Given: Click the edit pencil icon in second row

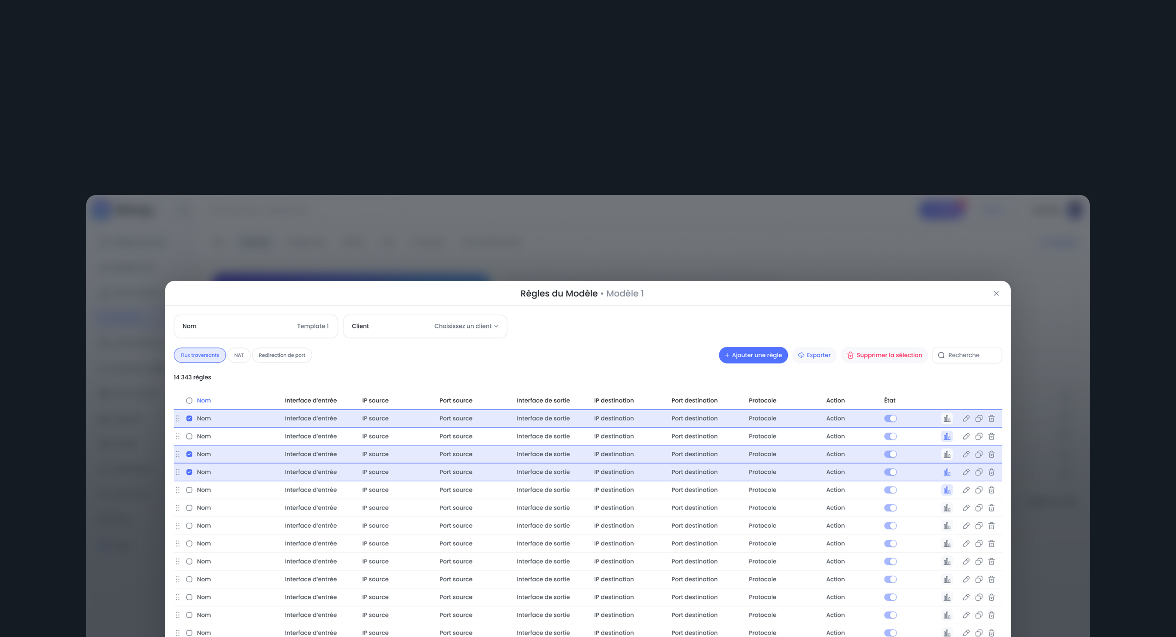Looking at the screenshot, I should pyautogui.click(x=966, y=436).
